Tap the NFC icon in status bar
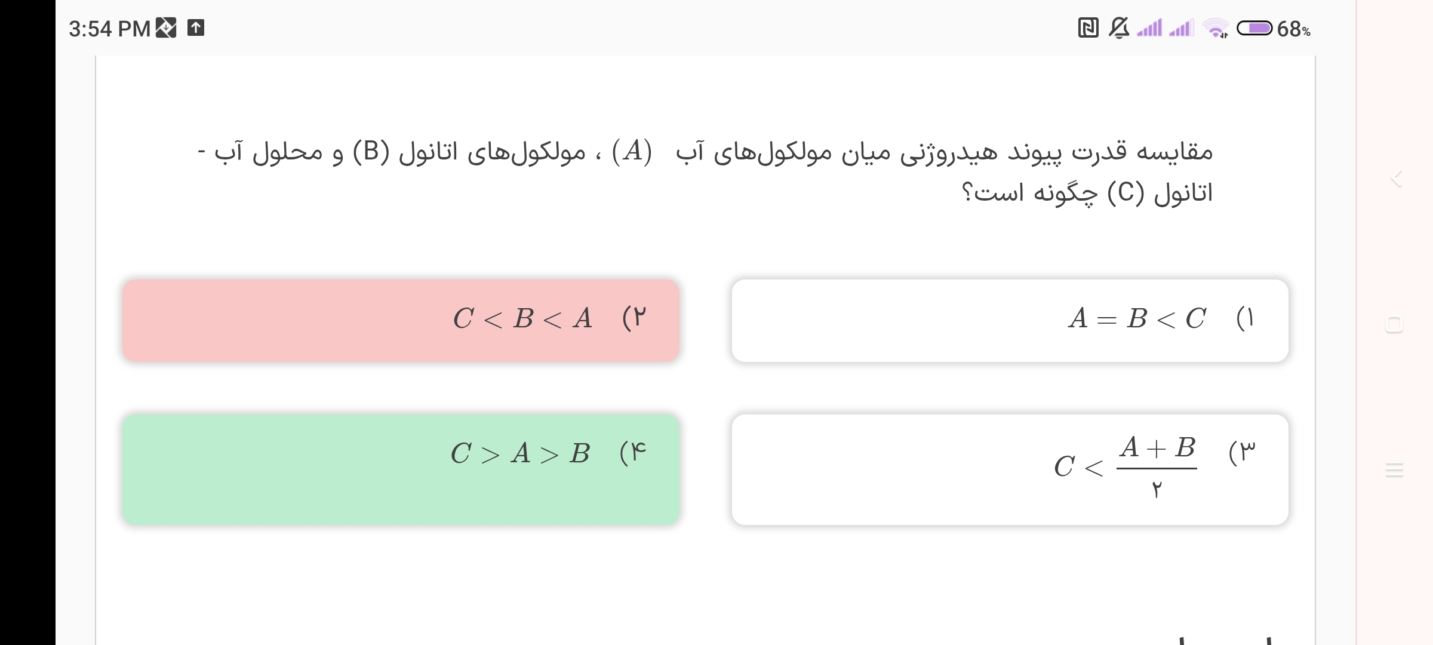 [1088, 28]
